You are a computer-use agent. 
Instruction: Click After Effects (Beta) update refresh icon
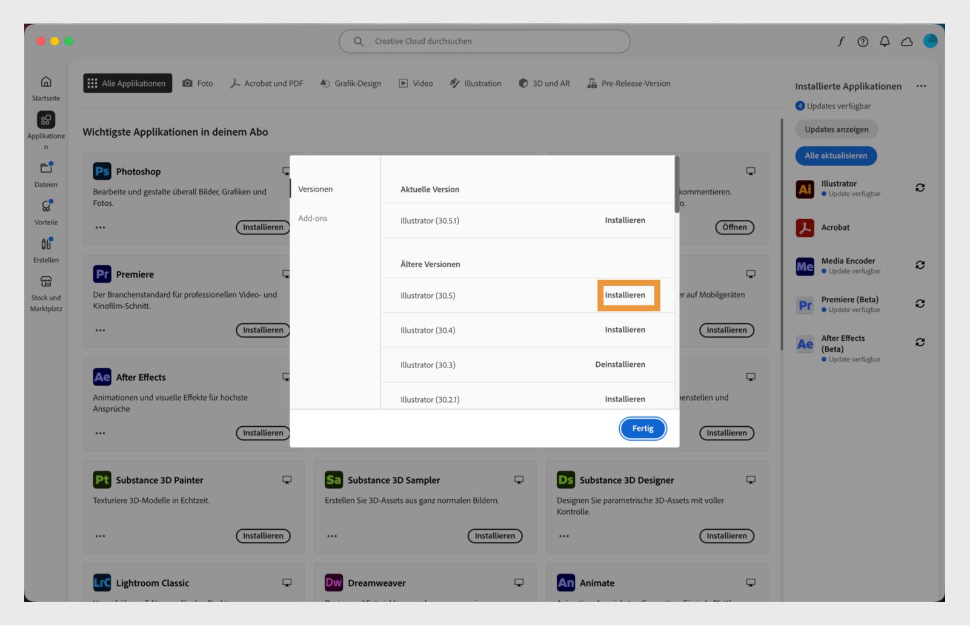coord(920,343)
